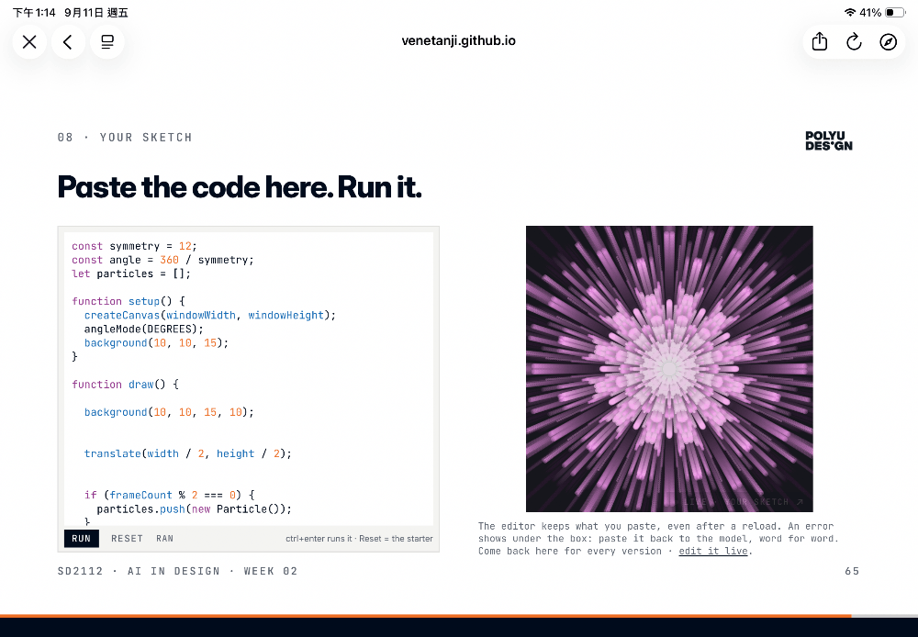Tap the Wi-Fi status icon
The width and height of the screenshot is (918, 637).
pos(850,12)
